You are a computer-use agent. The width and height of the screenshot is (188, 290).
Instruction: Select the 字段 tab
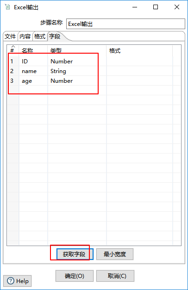pos(55,36)
